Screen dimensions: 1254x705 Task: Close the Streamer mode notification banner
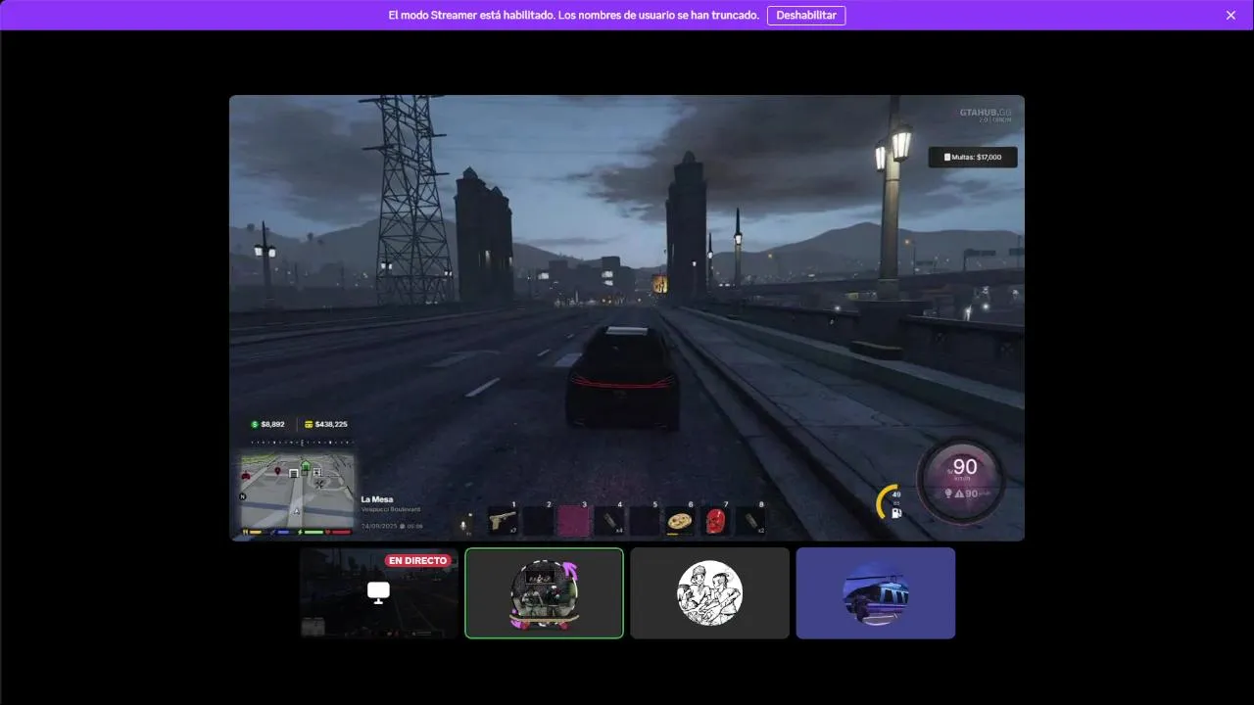click(1230, 16)
